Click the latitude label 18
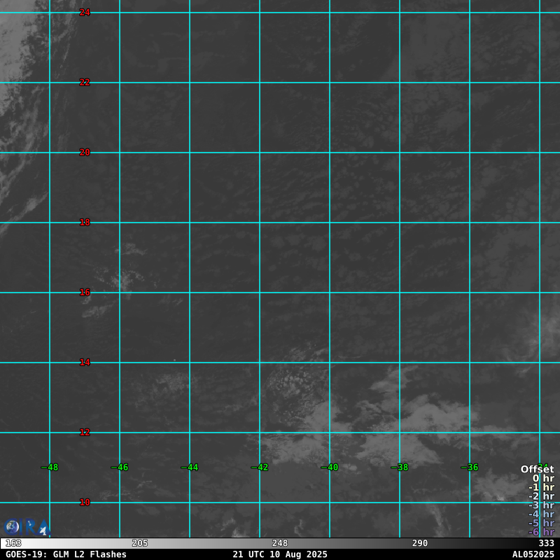560x560 pixels. 85,223
